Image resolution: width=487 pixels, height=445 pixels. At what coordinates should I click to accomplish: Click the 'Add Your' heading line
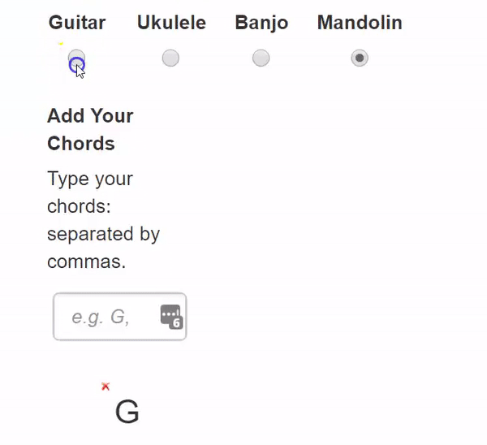90,116
